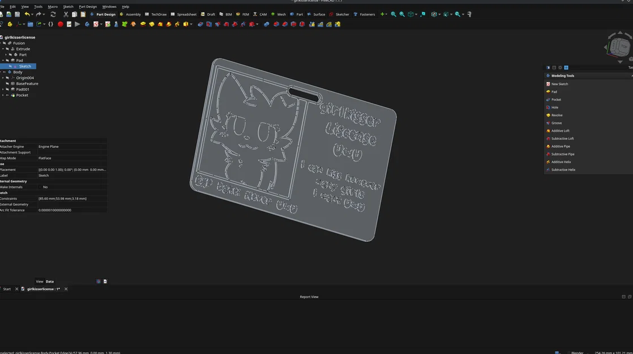This screenshot has height=354, width=633.
Task: Collapse the Extrude tree node
Action: pos(3,49)
